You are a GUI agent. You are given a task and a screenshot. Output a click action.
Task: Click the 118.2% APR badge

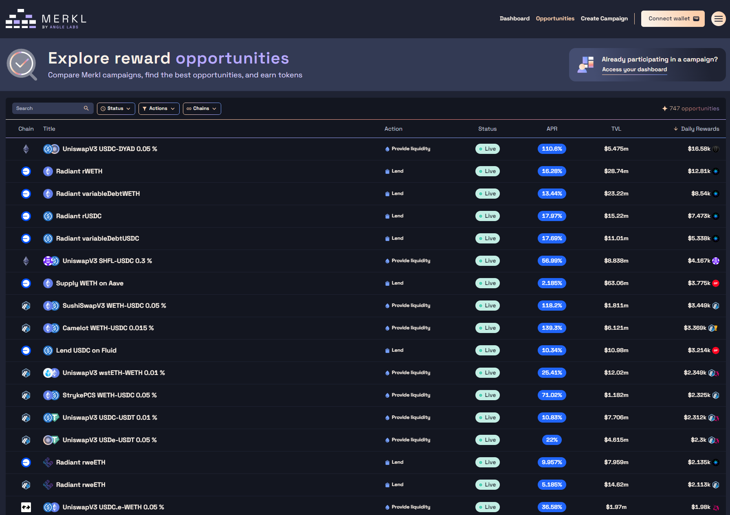click(552, 306)
